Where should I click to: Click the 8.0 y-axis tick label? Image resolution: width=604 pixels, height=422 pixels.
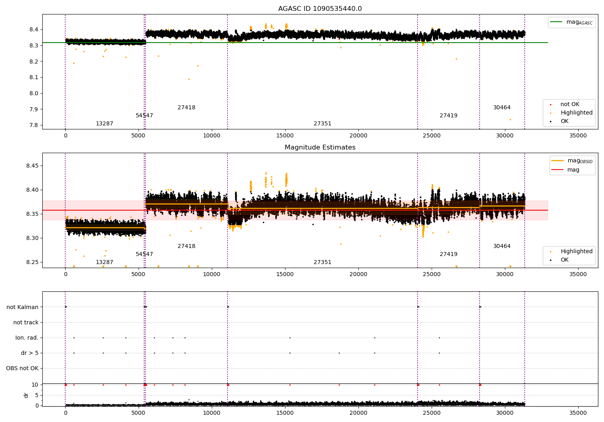34,94
